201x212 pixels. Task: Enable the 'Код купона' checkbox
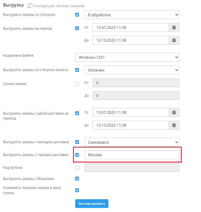[x=77, y=168]
